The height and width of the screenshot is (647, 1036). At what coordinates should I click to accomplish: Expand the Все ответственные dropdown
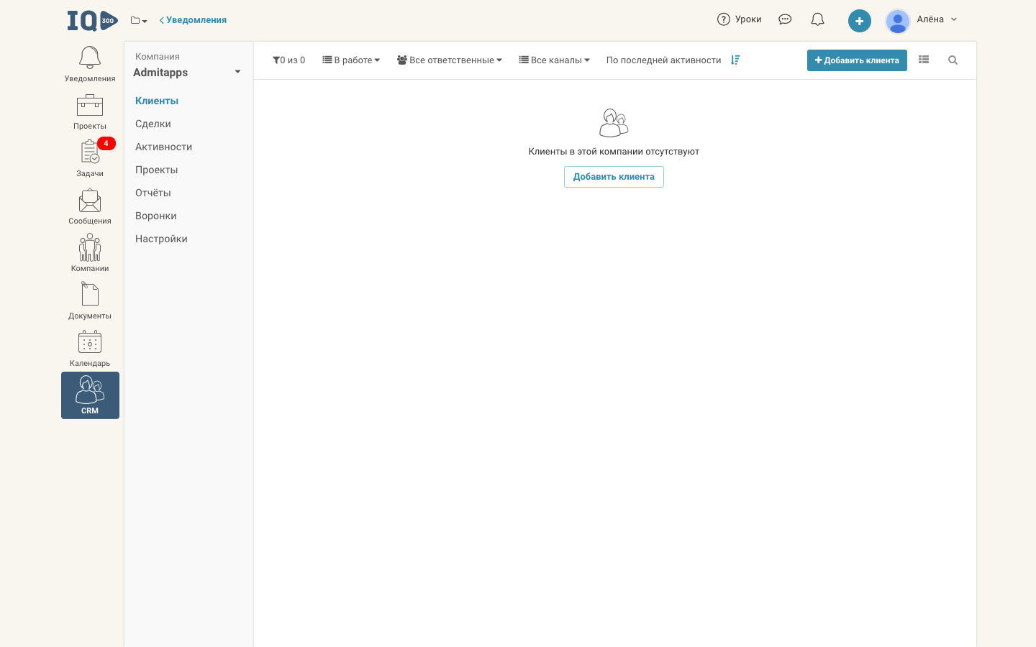(450, 60)
